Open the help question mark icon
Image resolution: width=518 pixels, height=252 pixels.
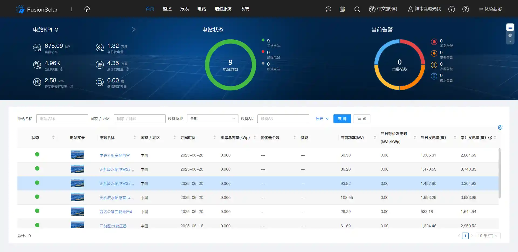pyautogui.click(x=465, y=9)
